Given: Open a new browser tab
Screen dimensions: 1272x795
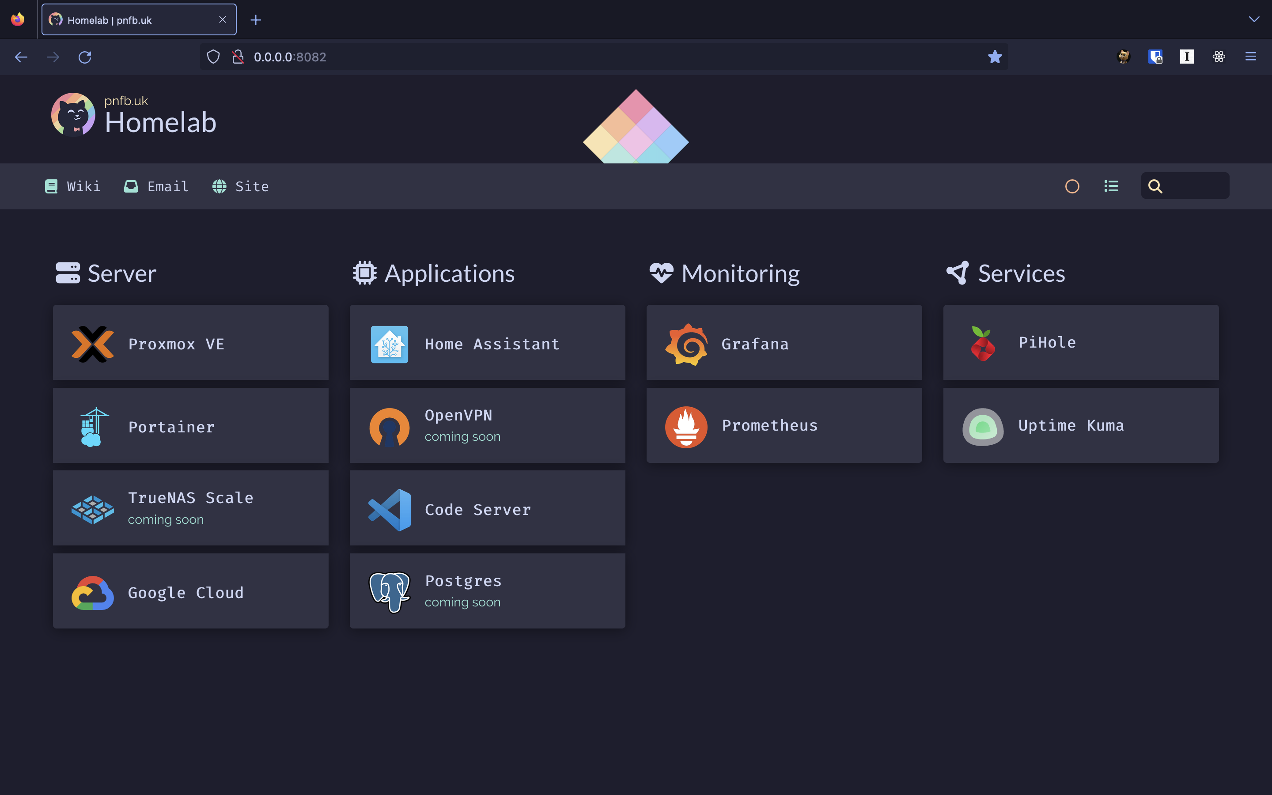Looking at the screenshot, I should [x=256, y=20].
